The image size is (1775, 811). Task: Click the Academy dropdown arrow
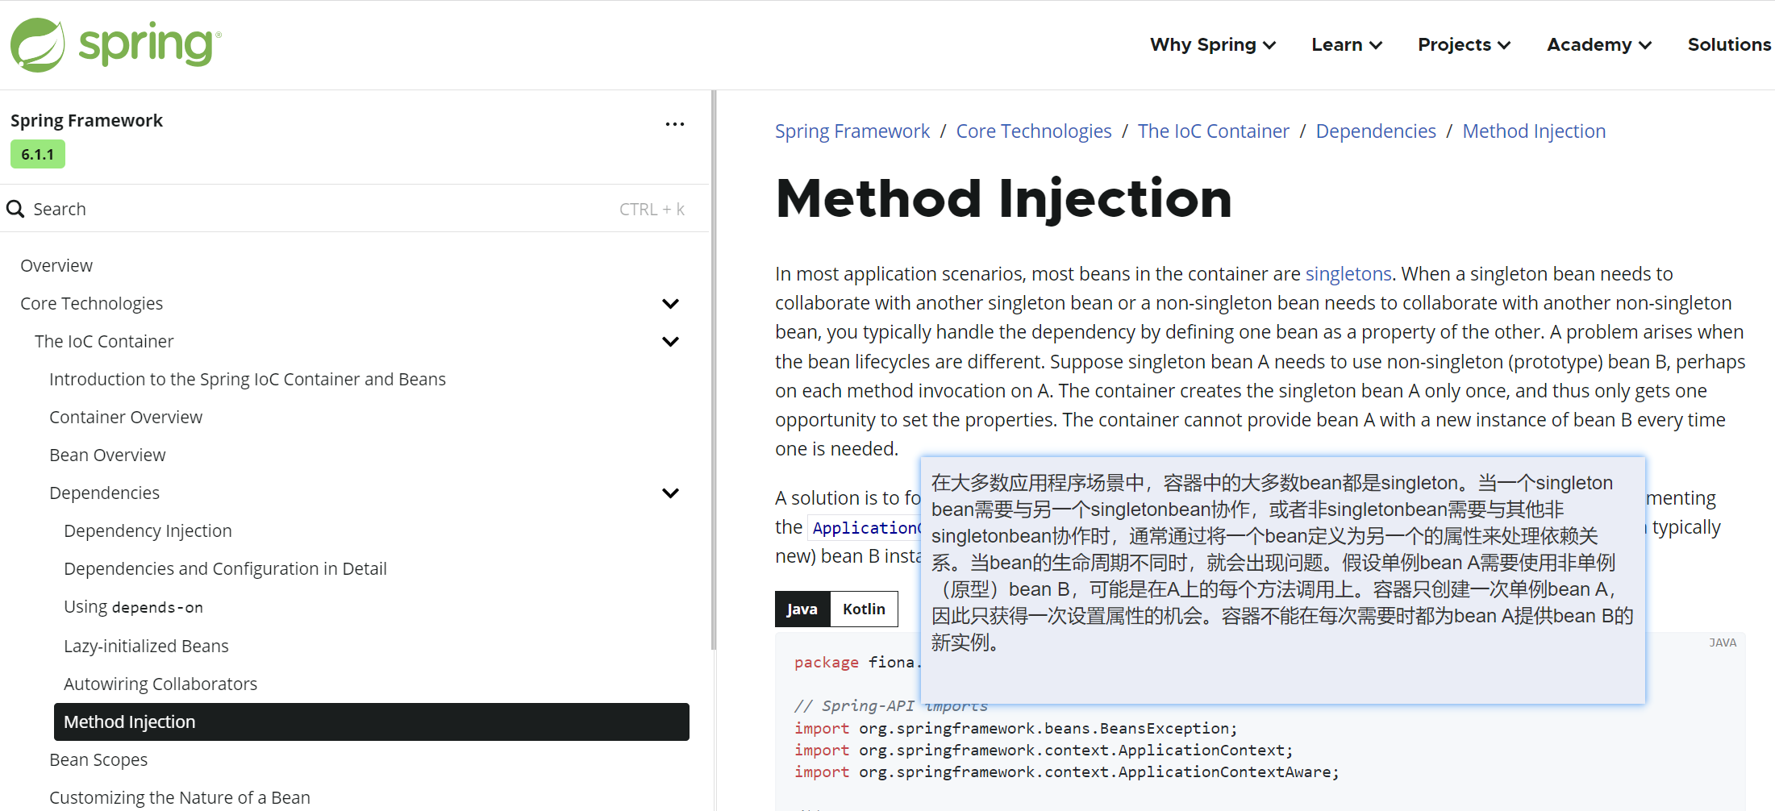(1645, 45)
